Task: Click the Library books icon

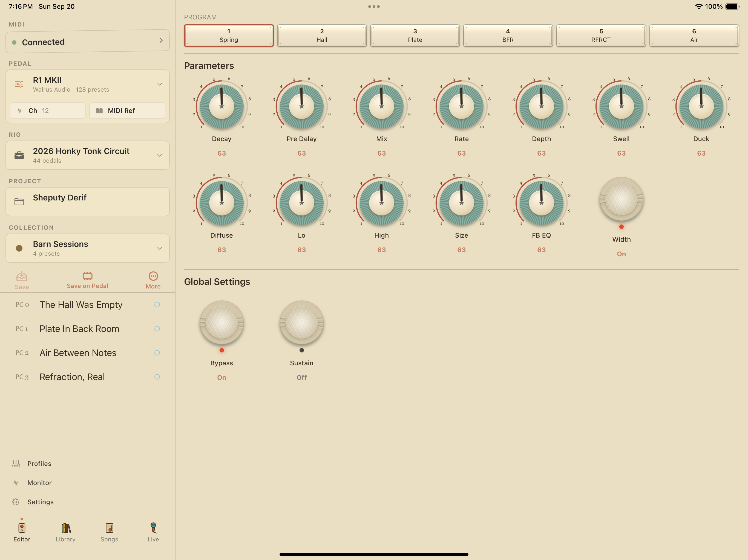Action: [66, 528]
